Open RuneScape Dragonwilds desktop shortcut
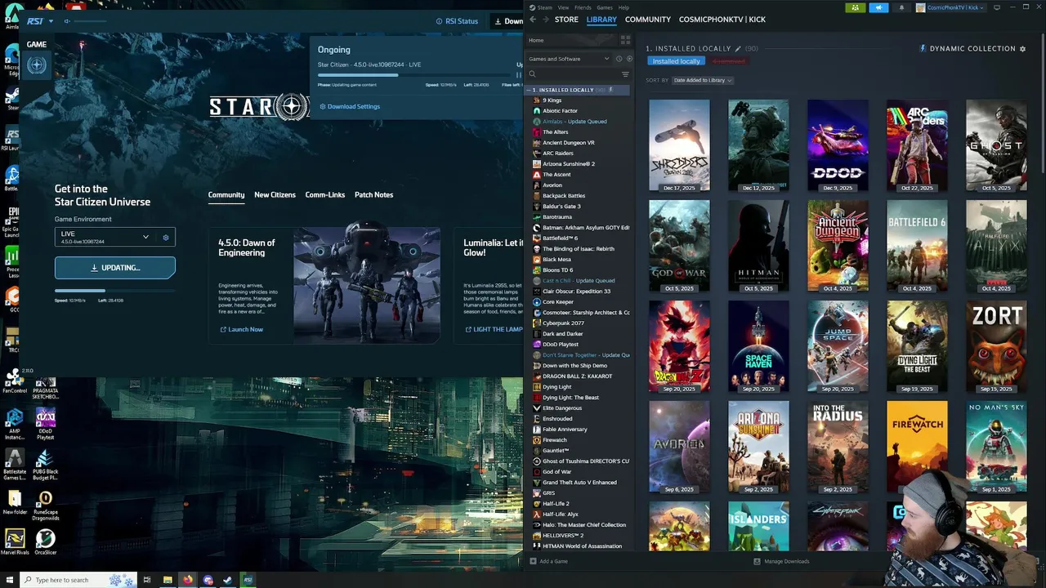 click(45, 506)
